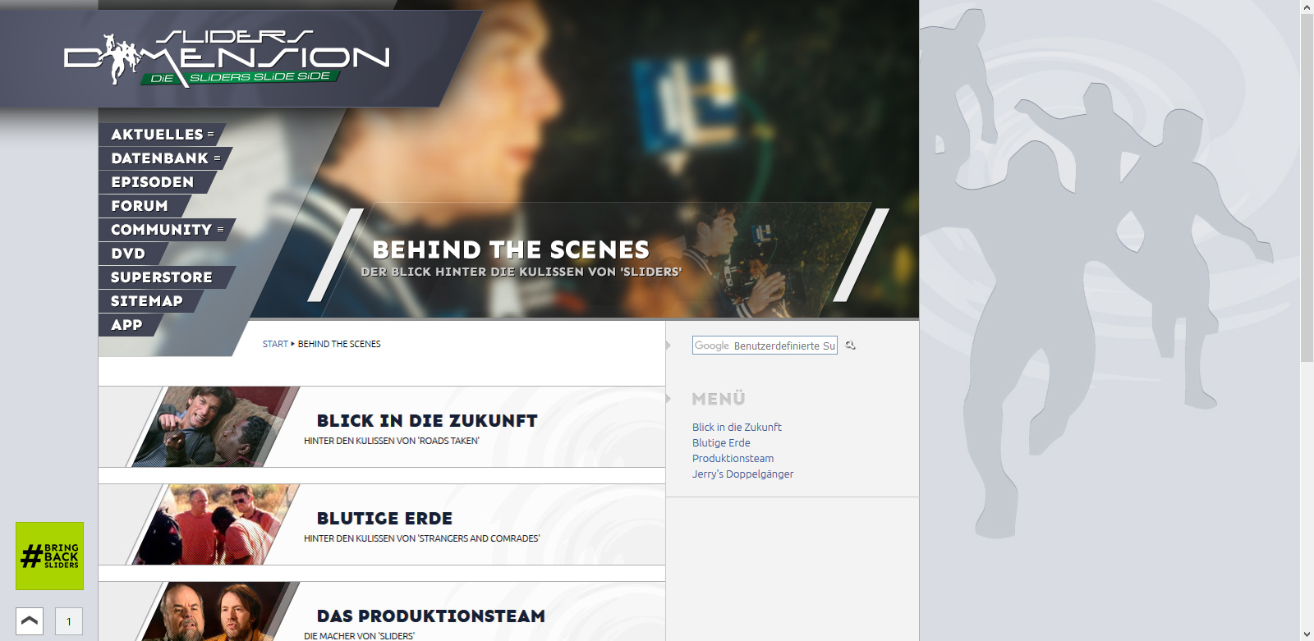The height and width of the screenshot is (641, 1314).
Task: Click the Google search magnifier icon
Action: tap(851, 346)
